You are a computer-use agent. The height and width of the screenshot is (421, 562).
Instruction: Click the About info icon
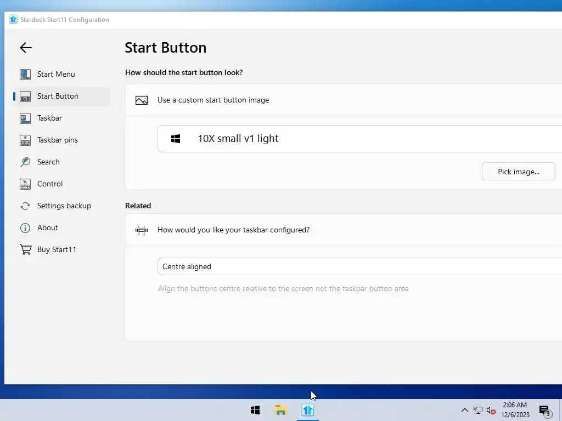[25, 228]
